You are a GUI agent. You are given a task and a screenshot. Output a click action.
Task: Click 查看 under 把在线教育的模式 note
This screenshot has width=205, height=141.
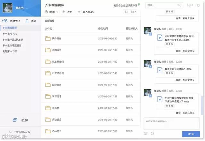pos(178,113)
